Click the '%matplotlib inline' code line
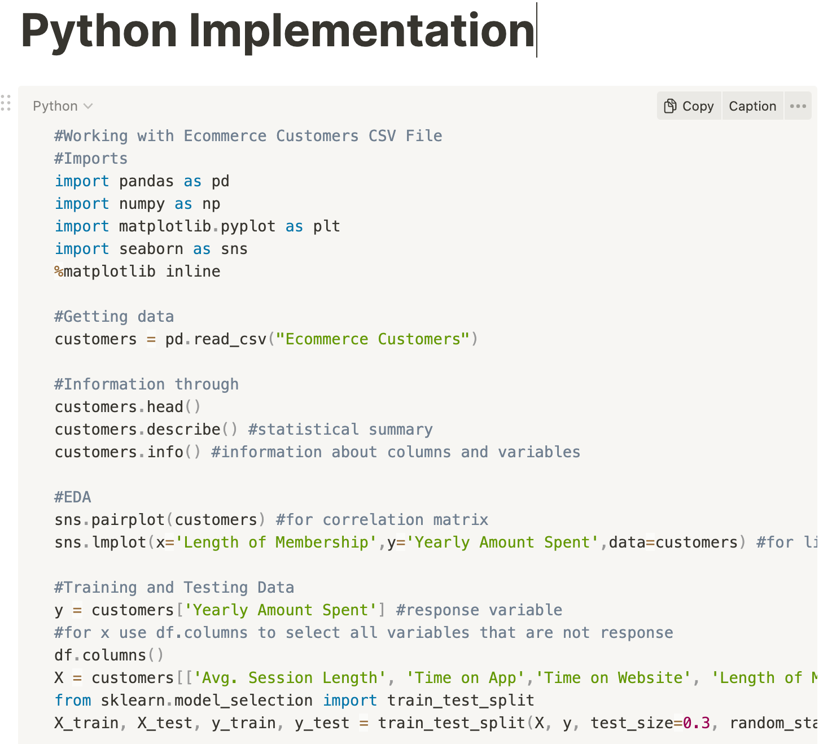Screen dimensions: 832x744 [137, 272]
